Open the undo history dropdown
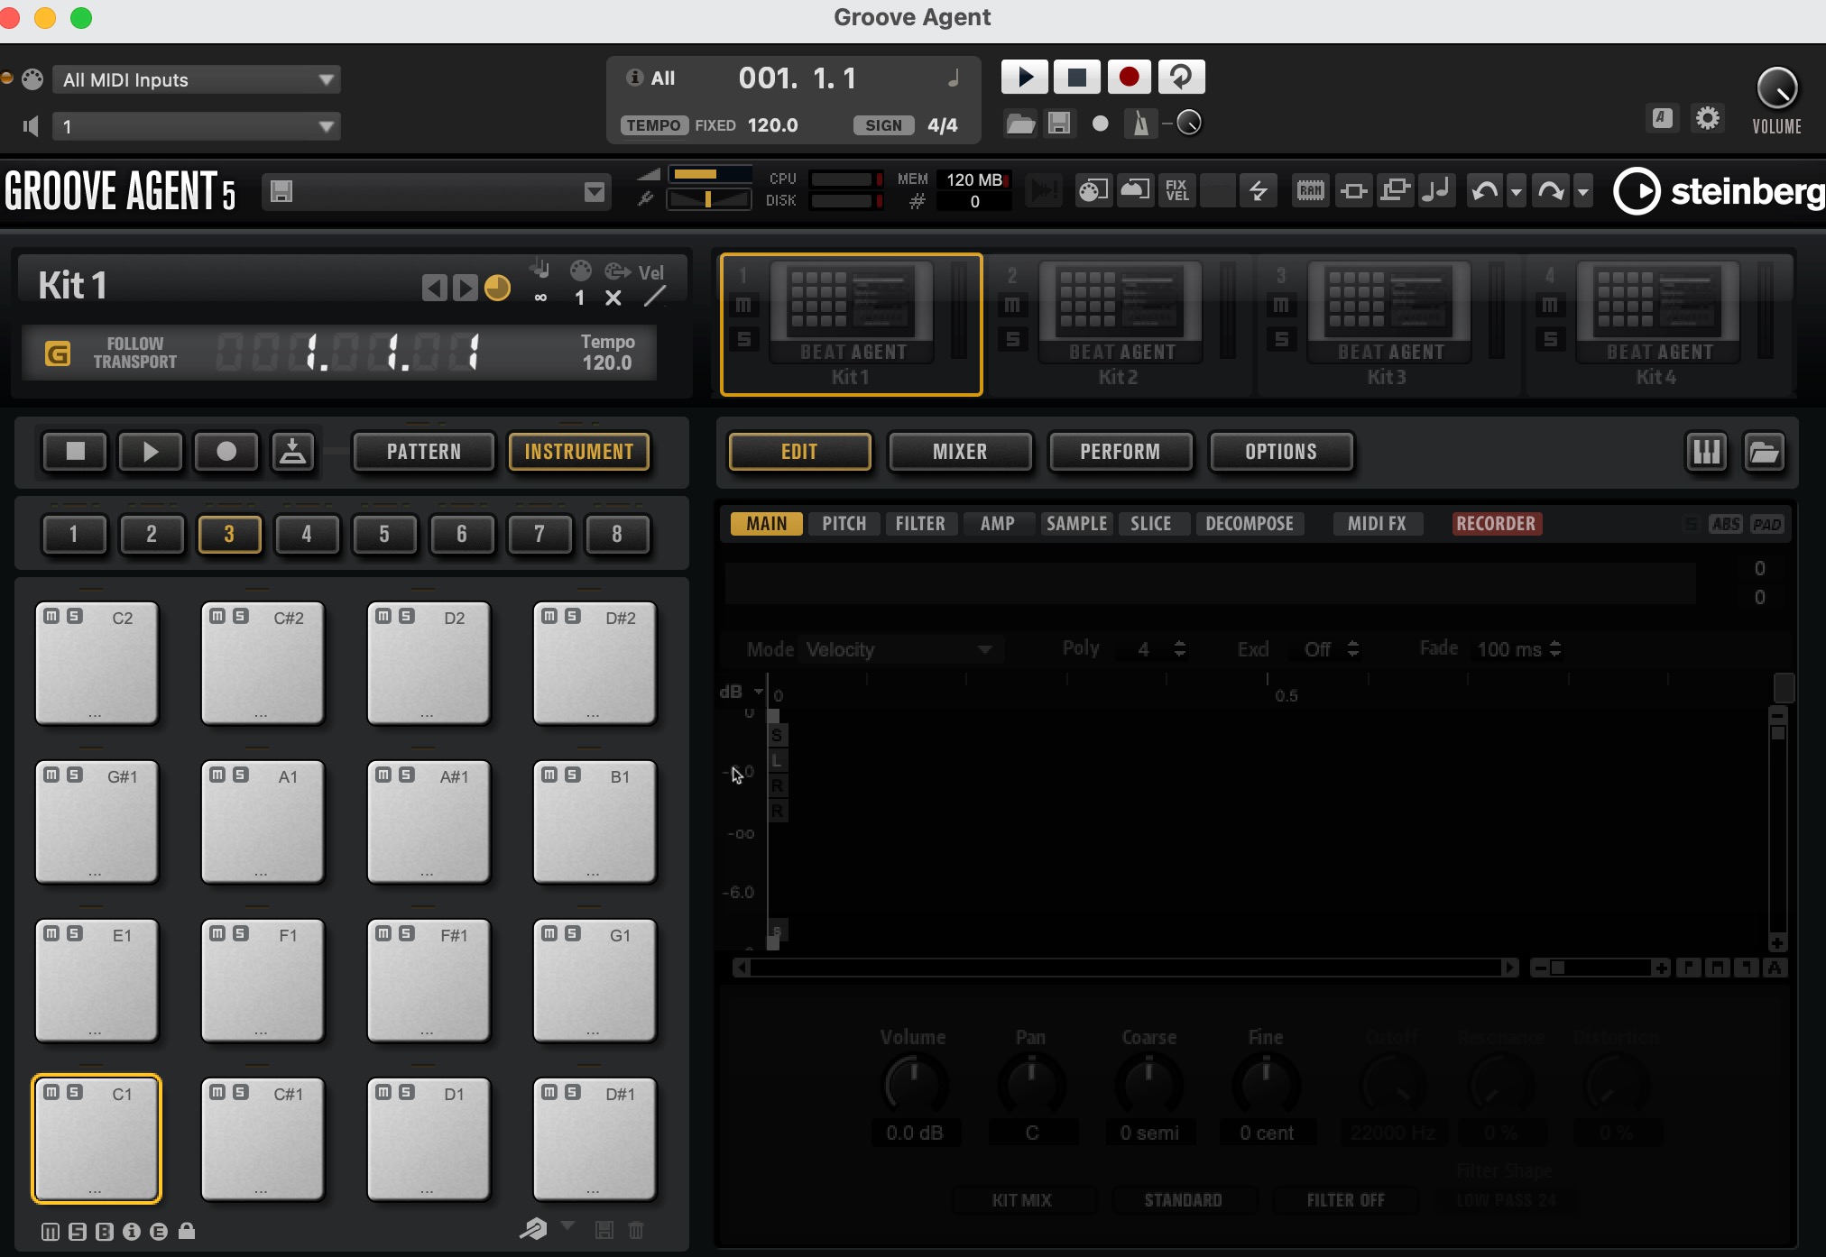This screenshot has width=1826, height=1257. click(x=1517, y=191)
